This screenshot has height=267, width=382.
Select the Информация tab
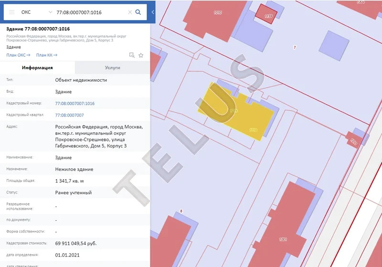pyautogui.click(x=37, y=68)
